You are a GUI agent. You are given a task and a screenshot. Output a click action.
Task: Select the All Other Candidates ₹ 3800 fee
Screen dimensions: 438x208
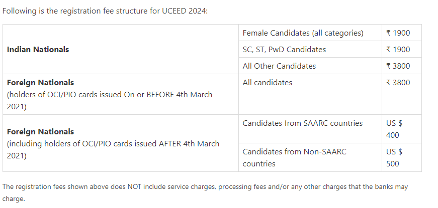(398, 66)
